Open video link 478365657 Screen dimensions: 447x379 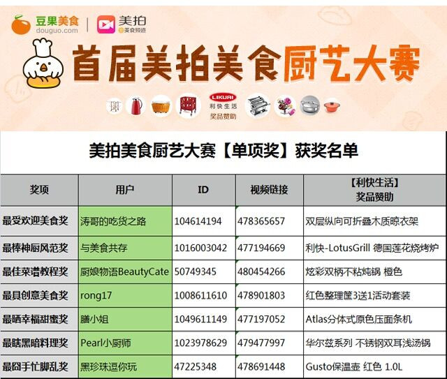coord(261,221)
